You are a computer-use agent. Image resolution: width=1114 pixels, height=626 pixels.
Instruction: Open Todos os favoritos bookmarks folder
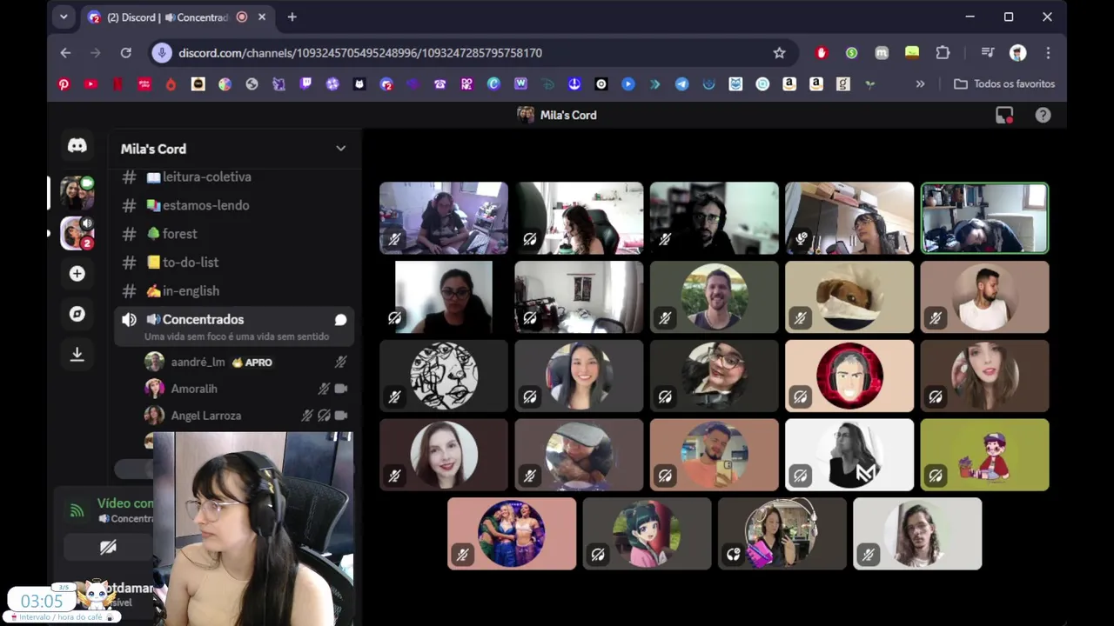[1004, 84]
